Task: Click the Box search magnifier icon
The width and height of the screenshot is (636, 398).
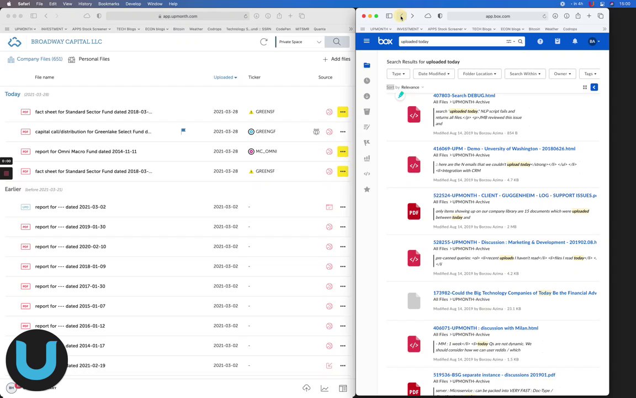Action: click(x=521, y=41)
